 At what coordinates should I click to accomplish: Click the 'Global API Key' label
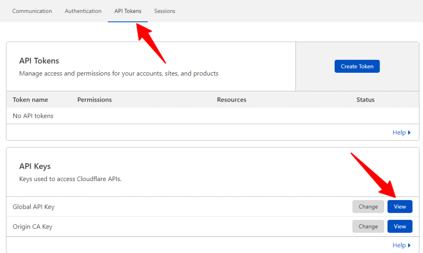[x=33, y=207]
